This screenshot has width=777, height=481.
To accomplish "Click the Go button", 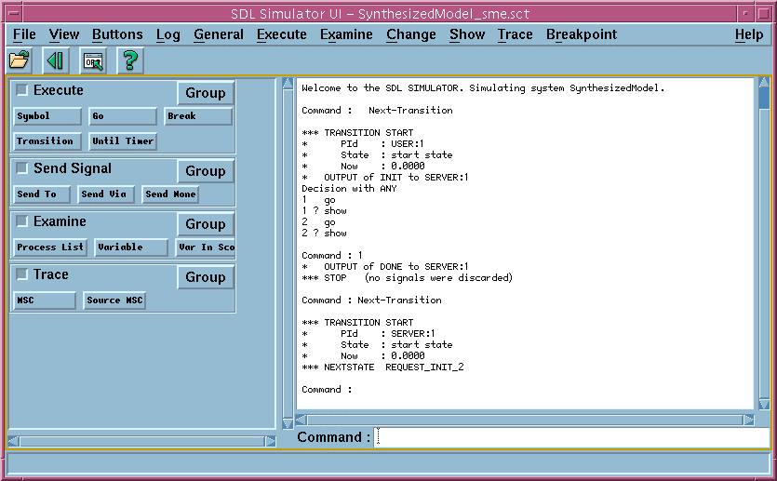I will (123, 116).
